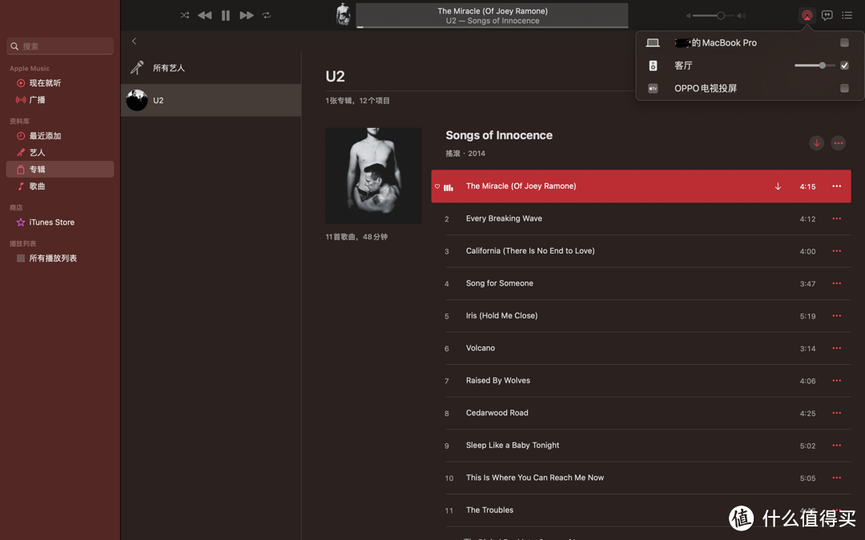Screen dimensions: 865x540
Task: Open more options for Iris (Hold Me Close)
Action: 836,316
